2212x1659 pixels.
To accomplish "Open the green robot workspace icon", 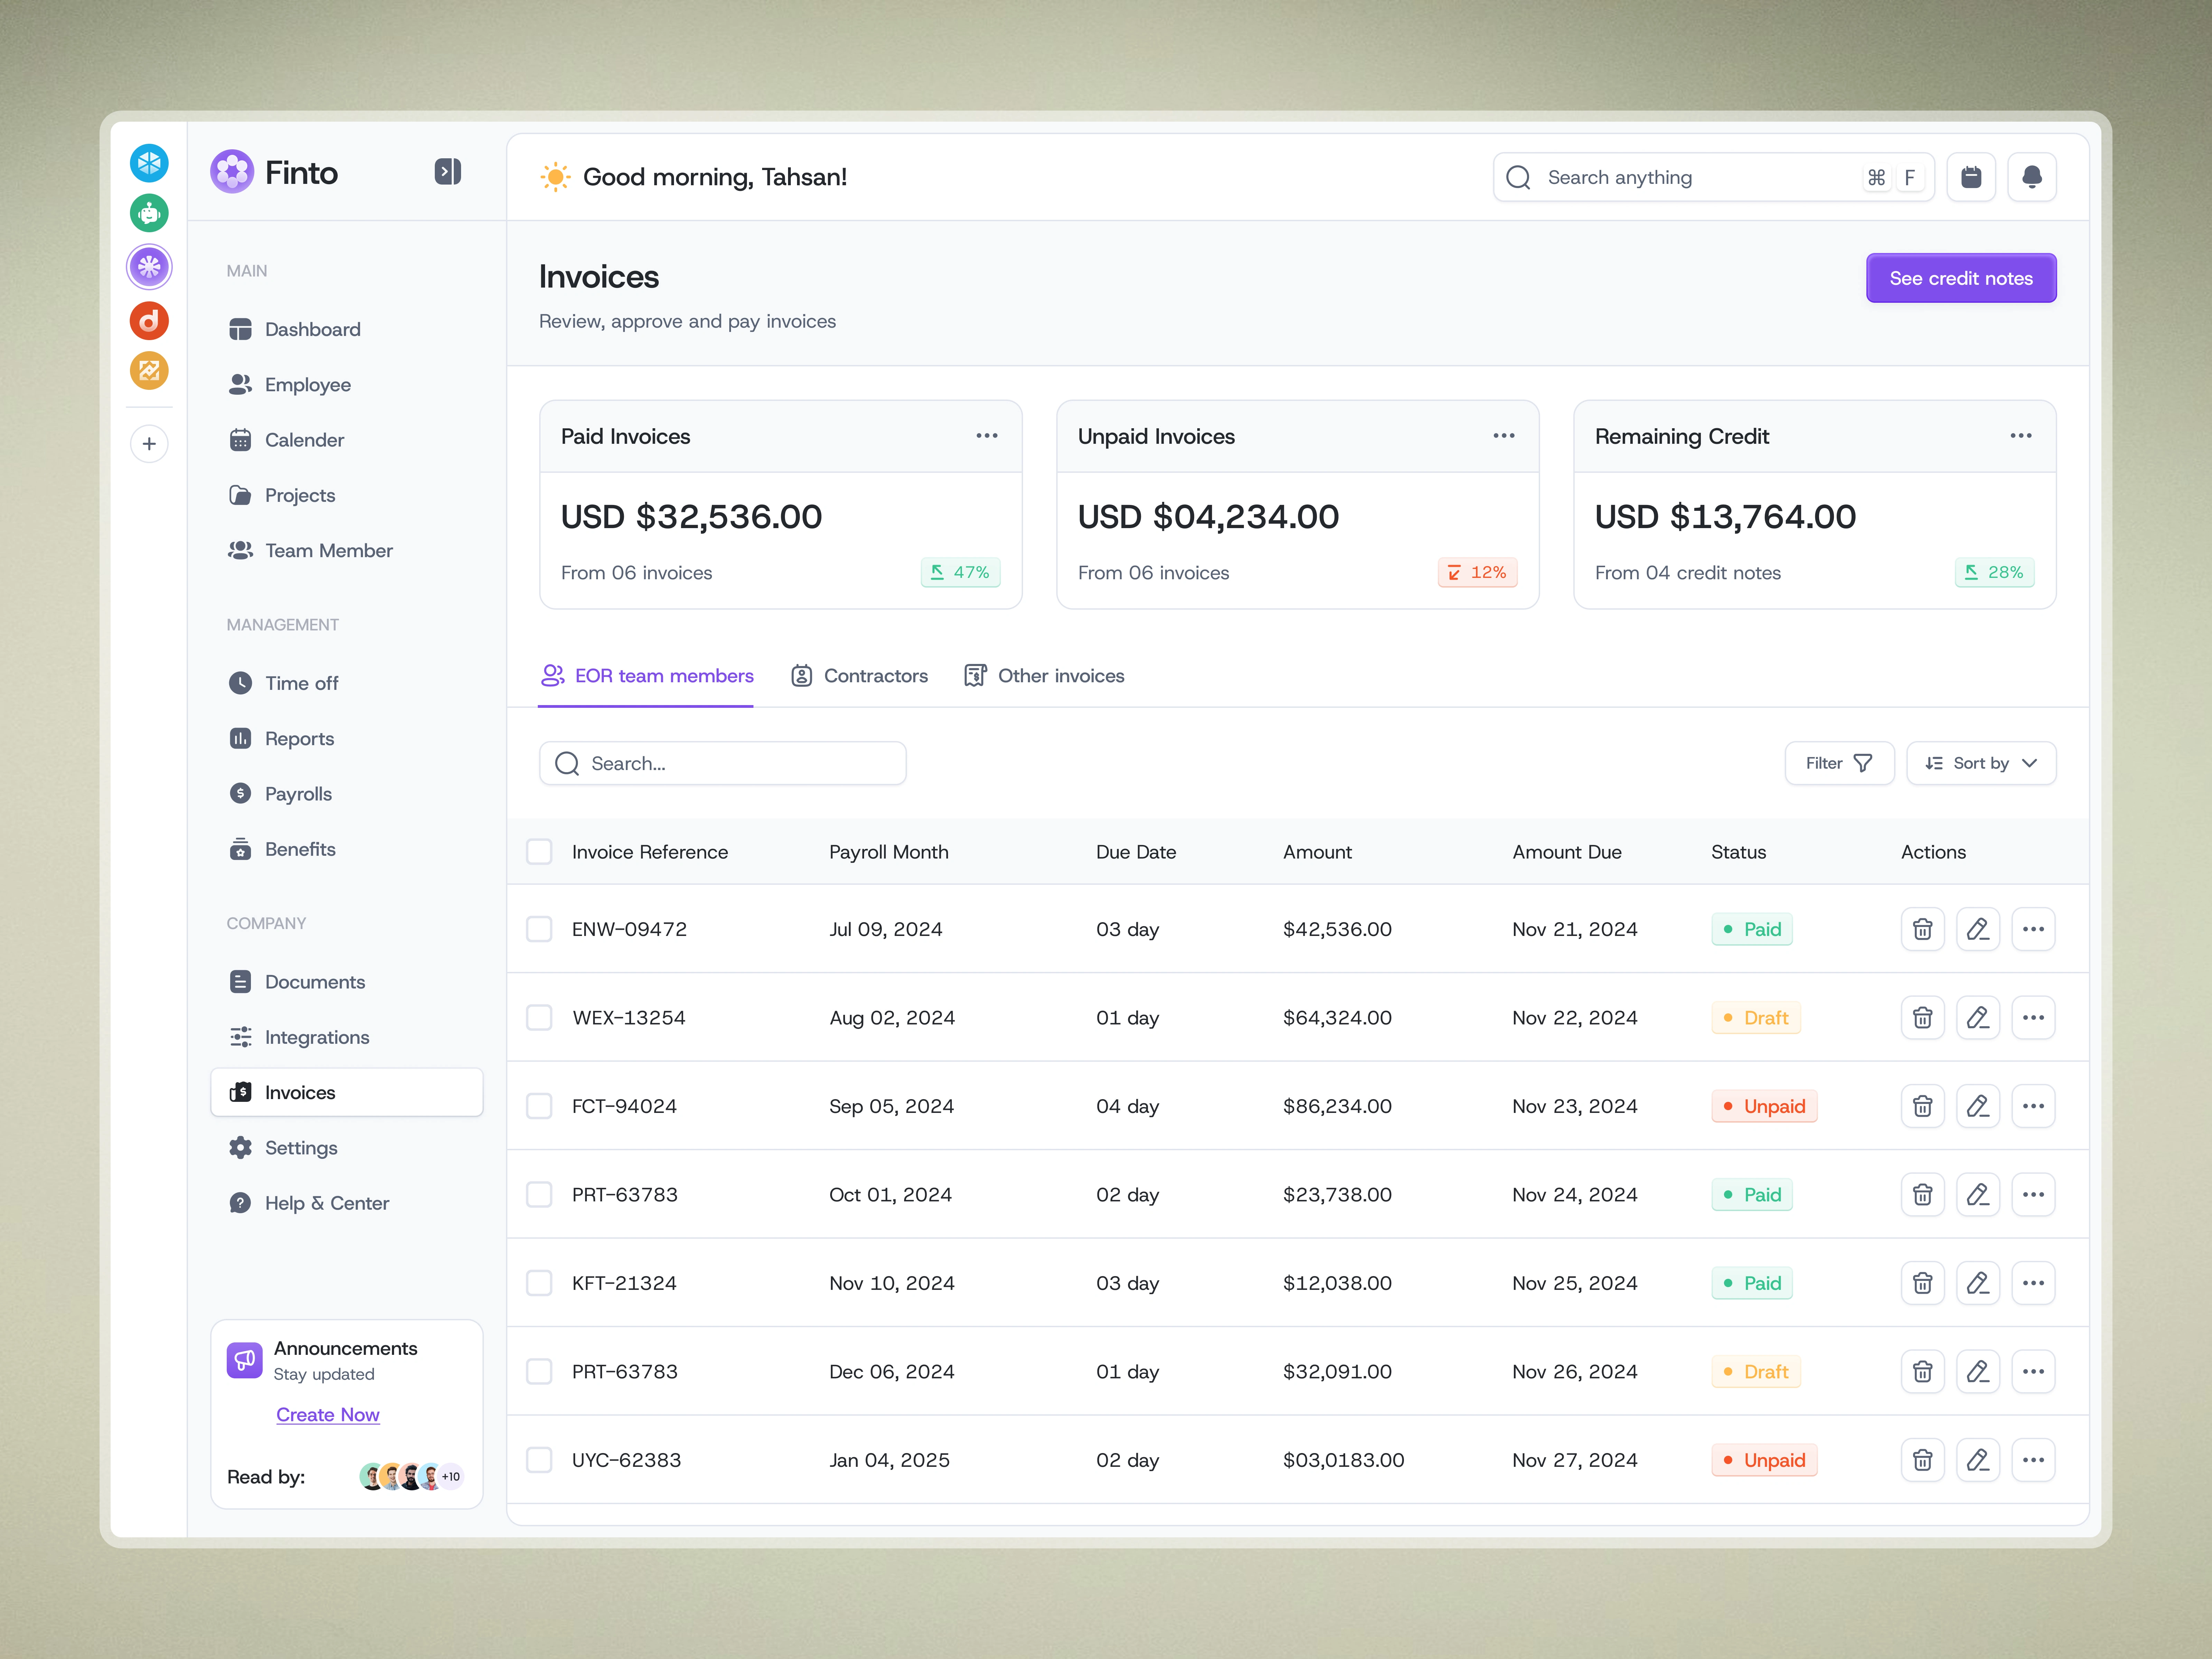I will pos(149,213).
